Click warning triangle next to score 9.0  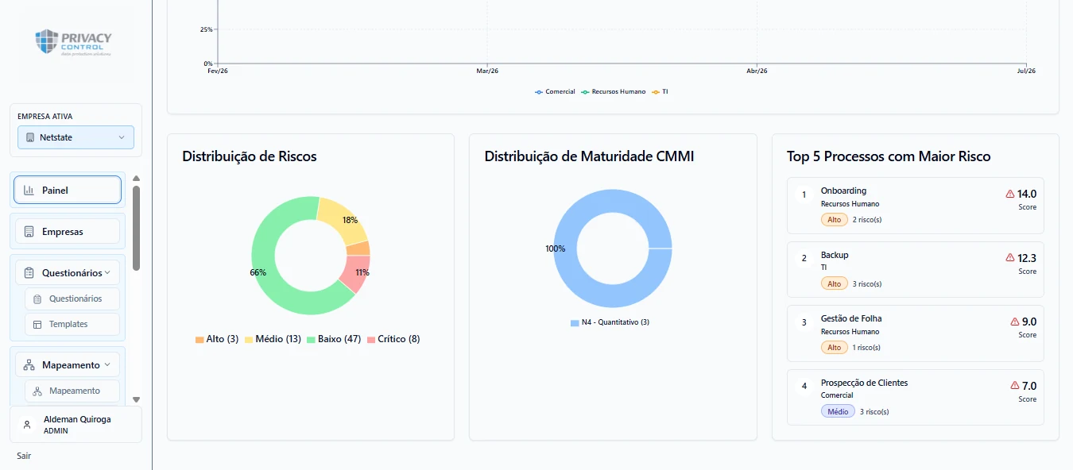click(1015, 322)
